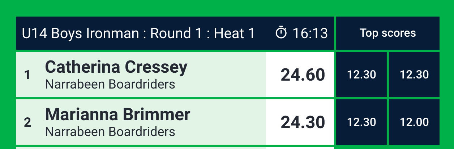Click Narrabeen Boardriders under Catherina Cressey
454x149 pixels.
[110, 84]
